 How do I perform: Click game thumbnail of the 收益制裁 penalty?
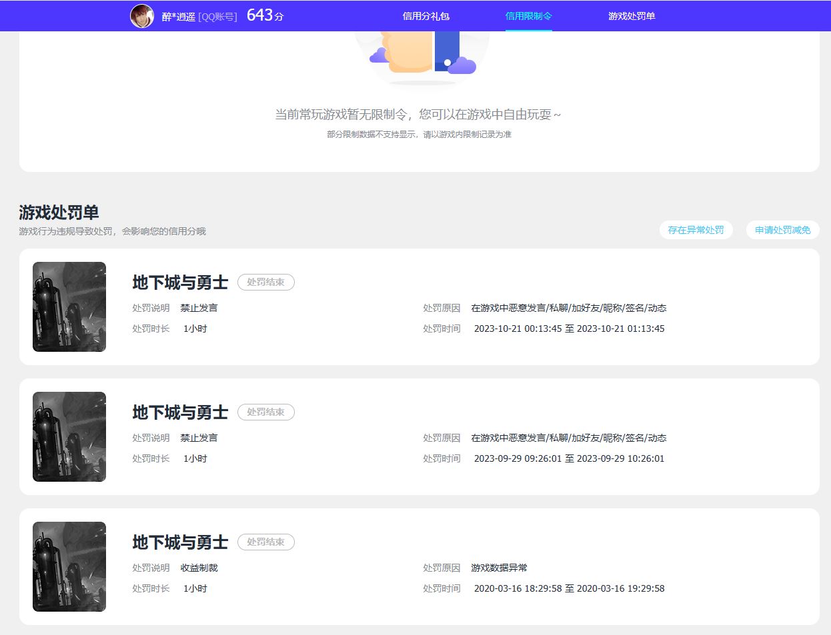[69, 566]
